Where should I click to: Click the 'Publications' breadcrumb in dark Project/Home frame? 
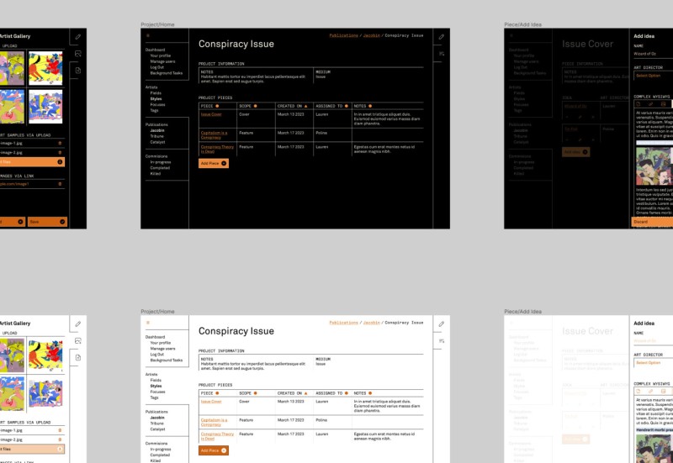(x=343, y=36)
